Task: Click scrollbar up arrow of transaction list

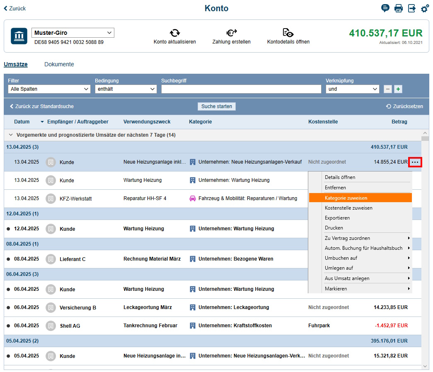Action: (425, 133)
